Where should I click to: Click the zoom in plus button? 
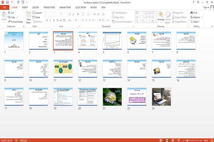[x=201, y=140]
